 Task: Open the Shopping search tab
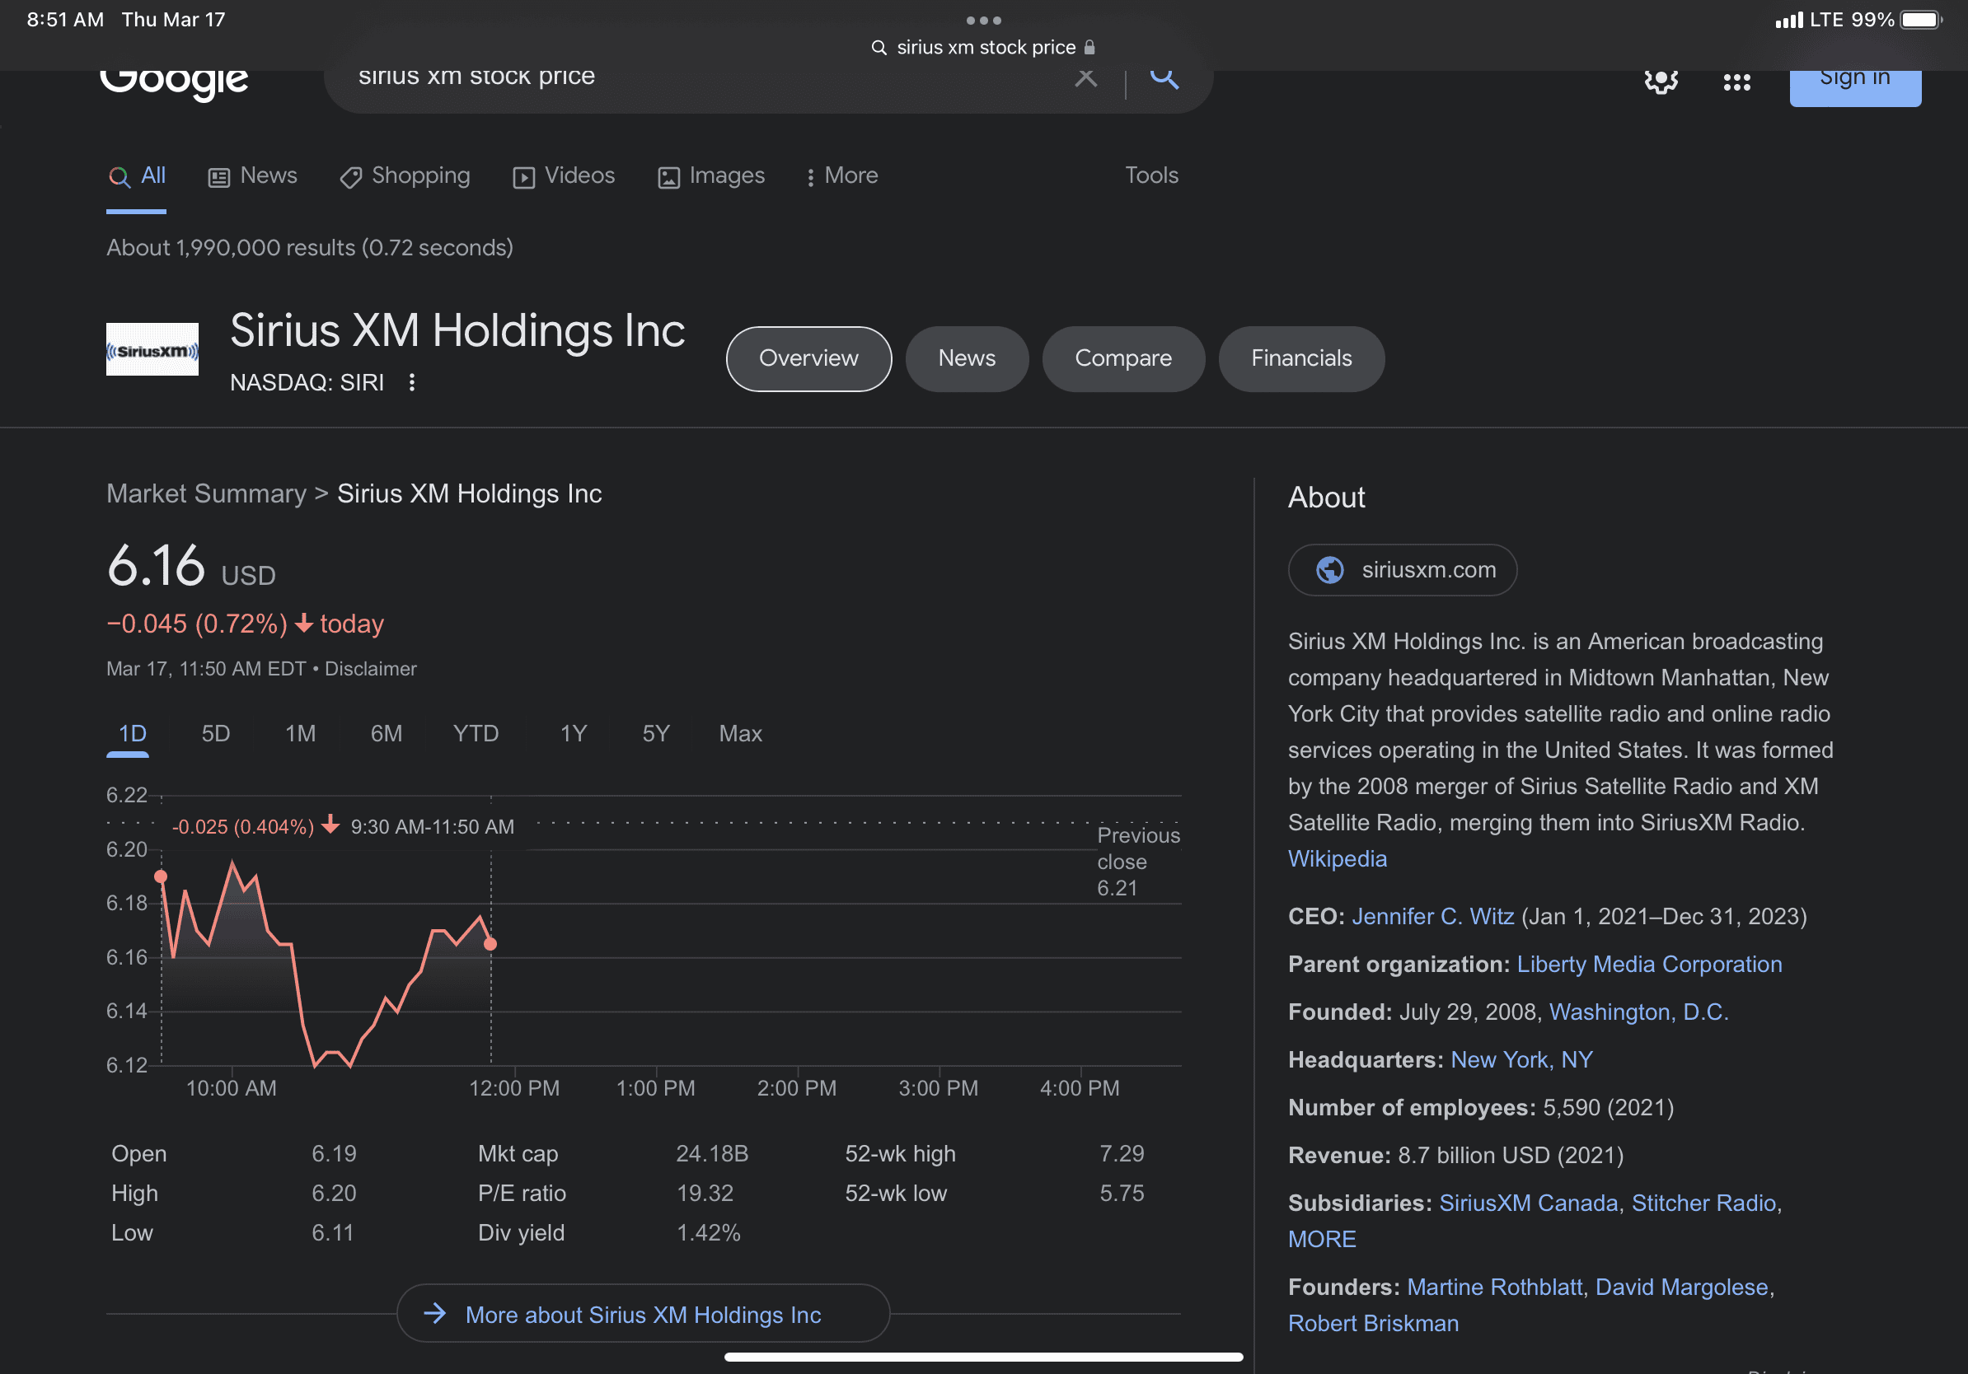coord(405,175)
